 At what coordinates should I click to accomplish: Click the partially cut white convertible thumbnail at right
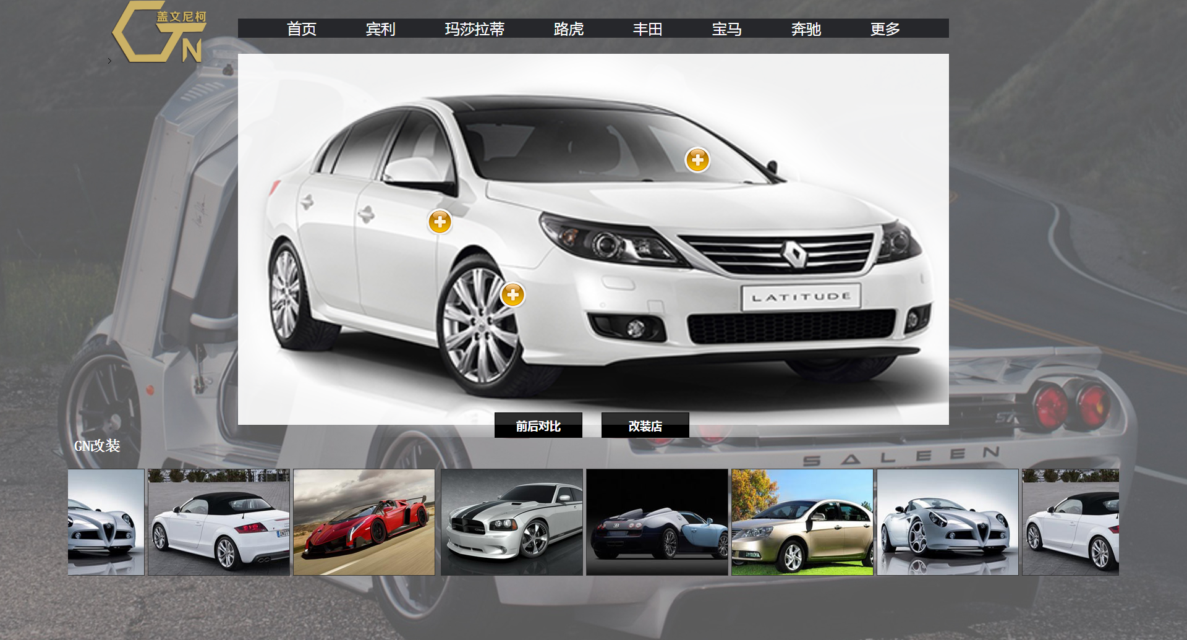pyautogui.click(x=1071, y=522)
